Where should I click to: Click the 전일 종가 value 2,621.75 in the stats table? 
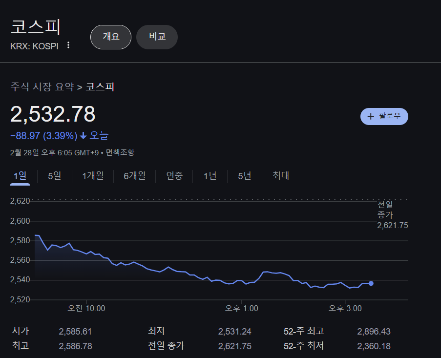click(x=235, y=346)
